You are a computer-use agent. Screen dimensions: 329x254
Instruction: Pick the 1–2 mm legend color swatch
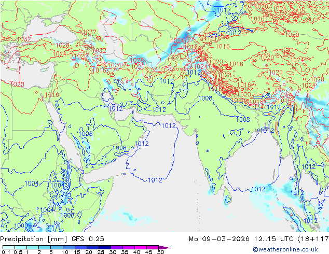pyautogui.click(x=33, y=247)
